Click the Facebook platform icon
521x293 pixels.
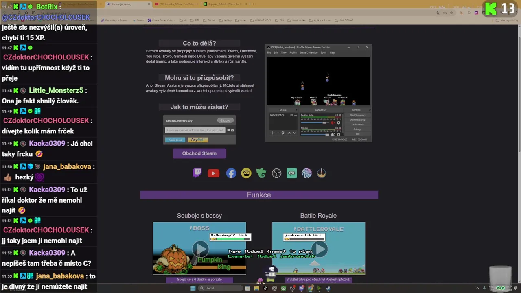231,173
